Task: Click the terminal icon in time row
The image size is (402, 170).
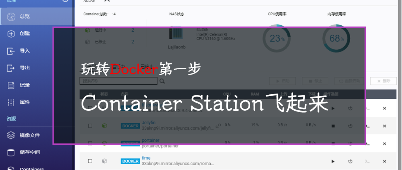Action: [367, 161]
